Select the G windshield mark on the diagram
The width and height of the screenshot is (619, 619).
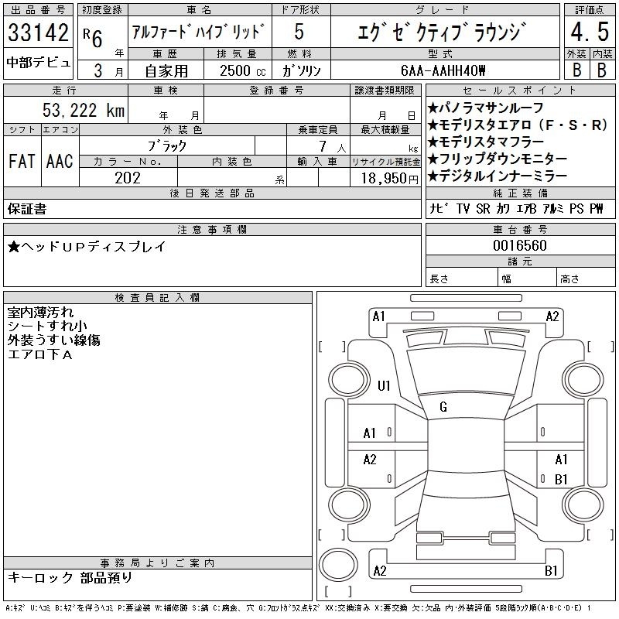(x=443, y=407)
